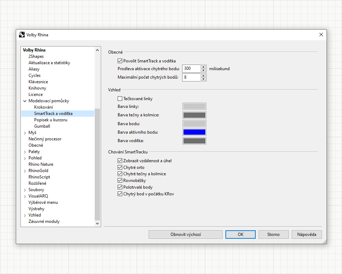Image resolution: width=342 pixels, height=274 pixels.
Task: Select Rozšířené in the tree
Action: tap(37, 183)
